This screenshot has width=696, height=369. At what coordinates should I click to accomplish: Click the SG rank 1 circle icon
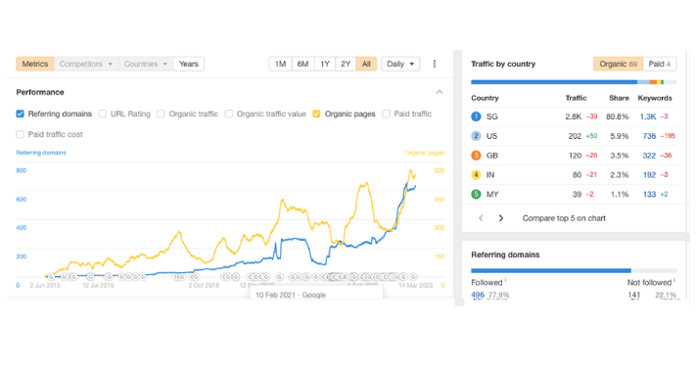coord(476,116)
